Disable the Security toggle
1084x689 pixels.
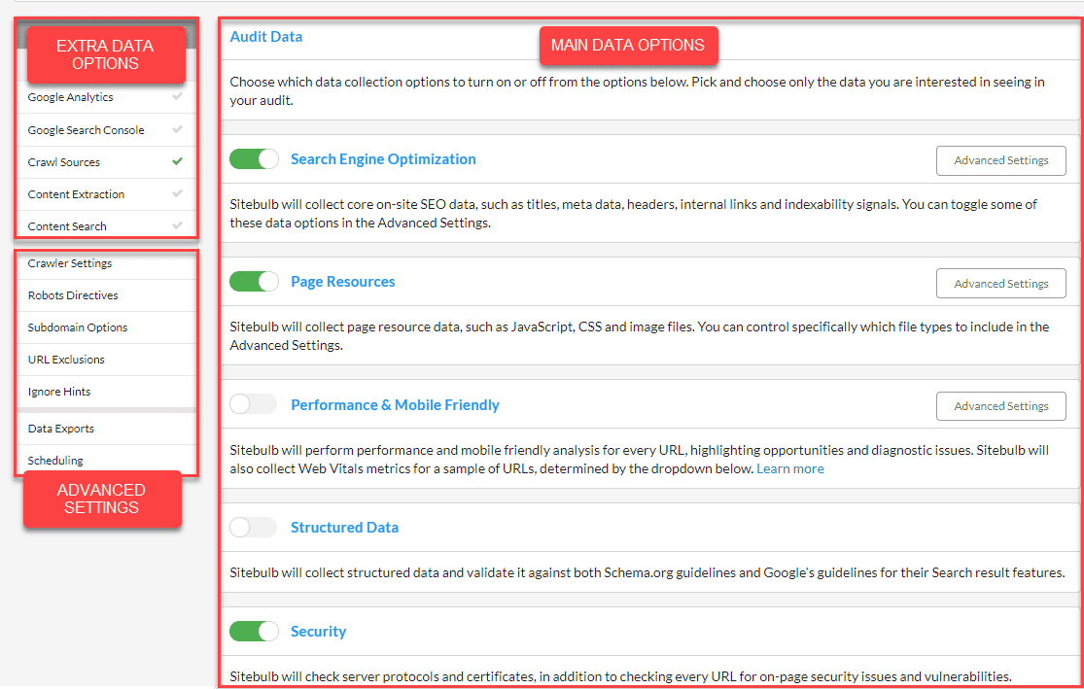(x=254, y=631)
